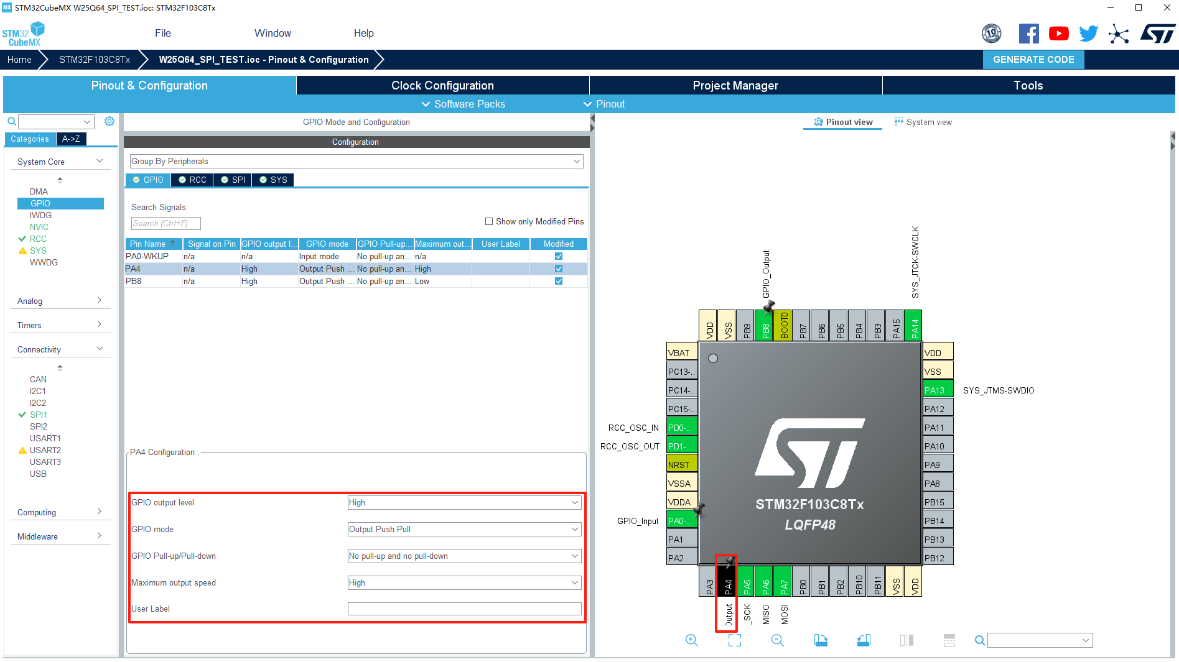Toggle Show only Modified Pins checkbox

click(489, 221)
